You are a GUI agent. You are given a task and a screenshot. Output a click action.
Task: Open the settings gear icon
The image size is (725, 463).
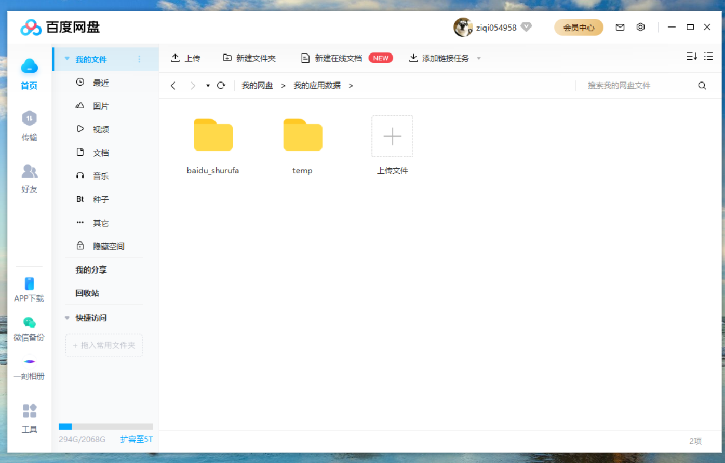tap(640, 27)
